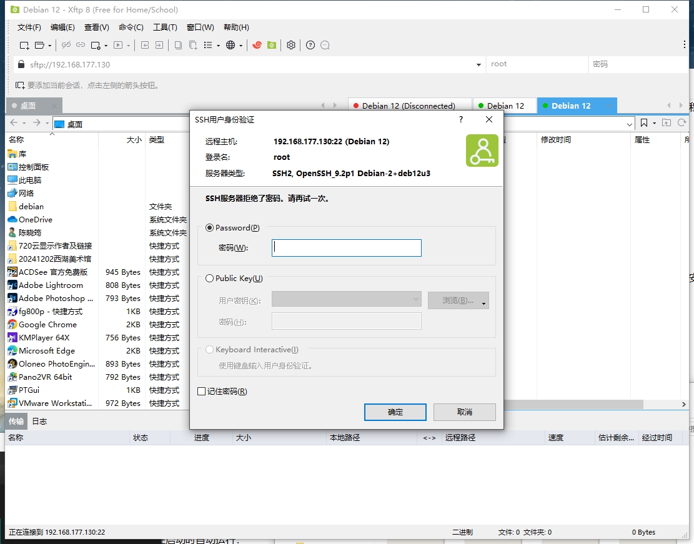Click the green Xftp toolbar icon

pyautogui.click(x=271, y=45)
